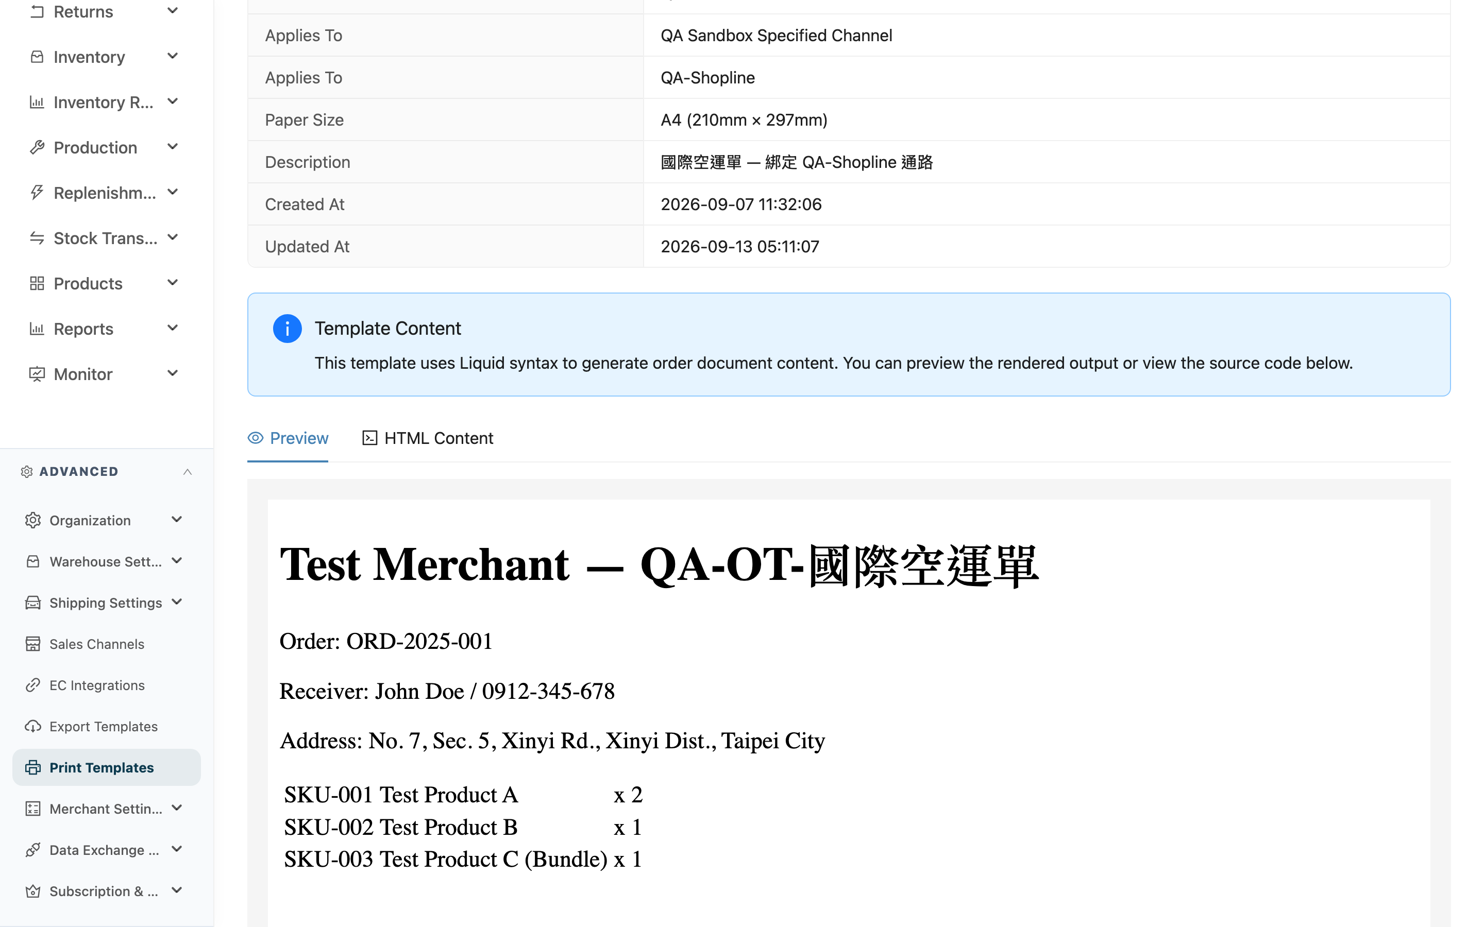Expand the Production menu chevron
The height and width of the screenshot is (927, 1484).
[x=173, y=147]
